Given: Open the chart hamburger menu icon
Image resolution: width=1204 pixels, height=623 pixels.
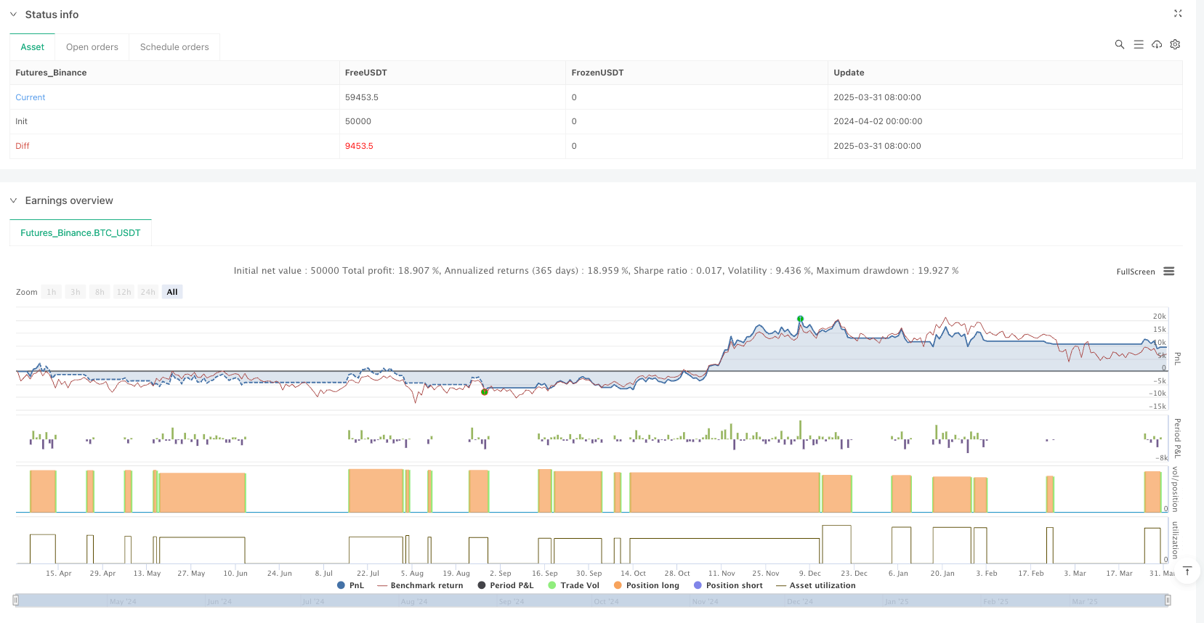Looking at the screenshot, I should 1168,271.
